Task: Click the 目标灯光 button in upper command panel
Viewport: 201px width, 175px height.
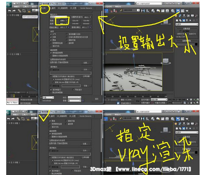Action: point(181,34)
